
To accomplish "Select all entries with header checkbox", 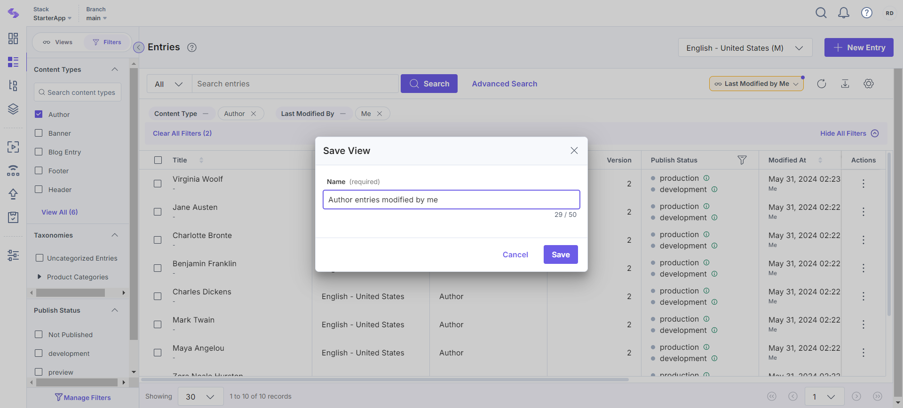I will pyautogui.click(x=158, y=160).
